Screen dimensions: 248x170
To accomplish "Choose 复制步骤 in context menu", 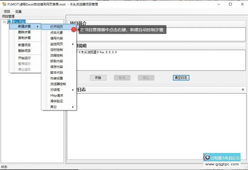I will click(x=24, y=38).
